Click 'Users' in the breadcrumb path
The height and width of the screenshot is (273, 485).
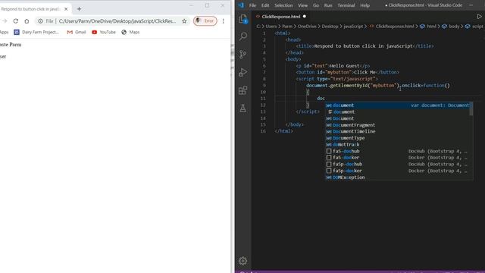271,27
